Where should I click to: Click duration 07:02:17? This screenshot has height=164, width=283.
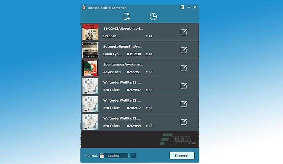pos(134,108)
